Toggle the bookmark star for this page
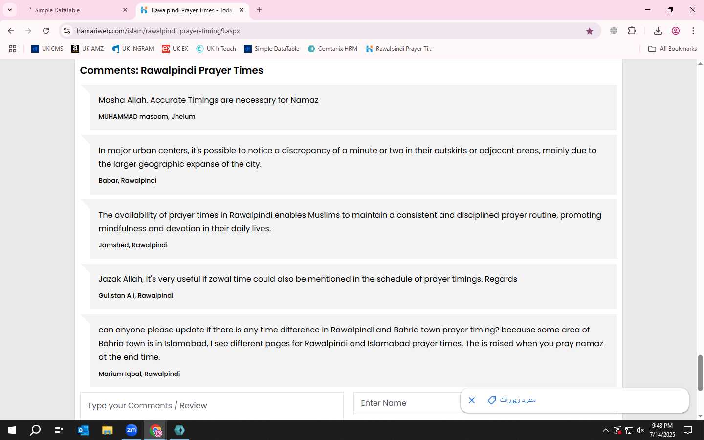The width and height of the screenshot is (704, 440). (590, 31)
